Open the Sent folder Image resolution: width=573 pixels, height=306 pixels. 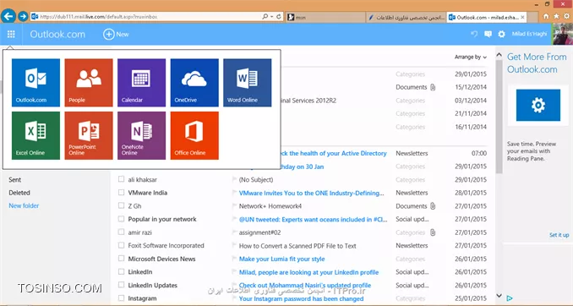pyautogui.click(x=15, y=179)
